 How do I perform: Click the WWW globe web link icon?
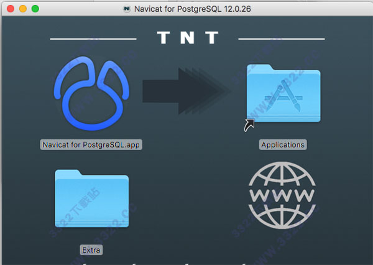tap(282, 195)
